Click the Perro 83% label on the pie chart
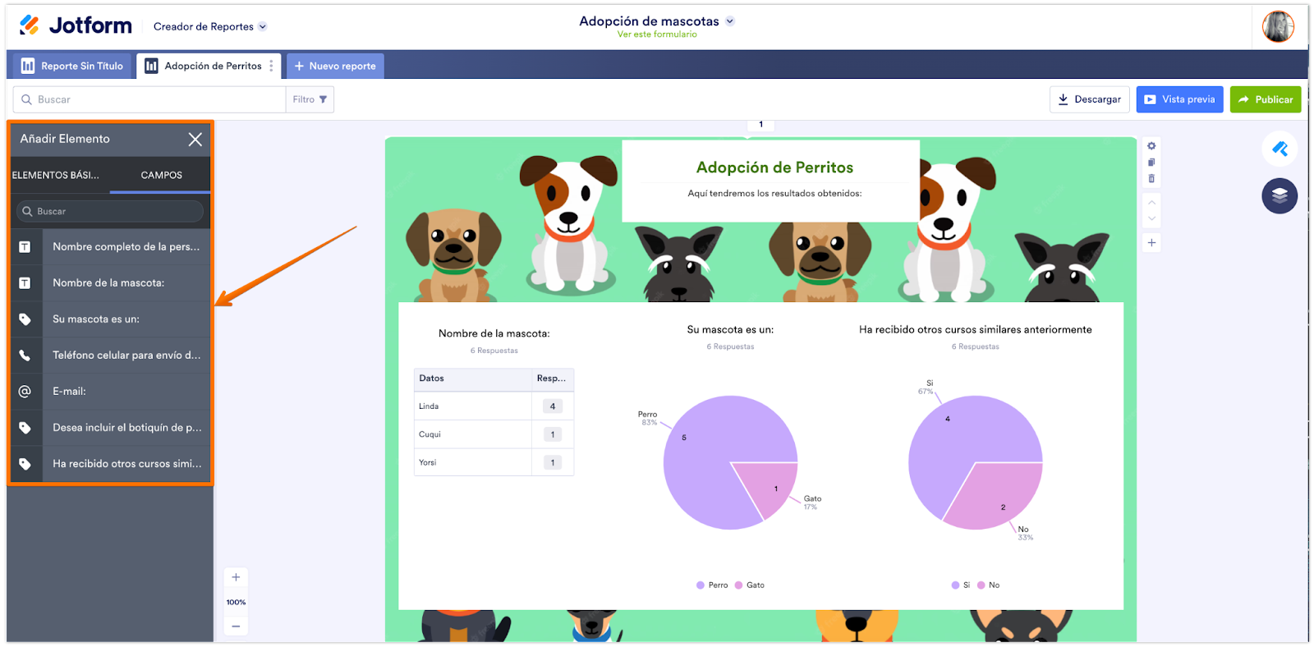Viewport: 1314px width, 647px height. [648, 419]
